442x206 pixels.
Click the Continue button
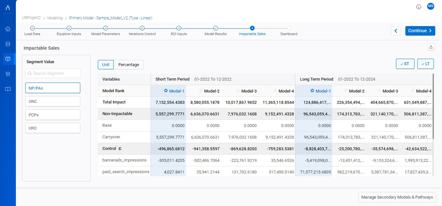pos(420,31)
